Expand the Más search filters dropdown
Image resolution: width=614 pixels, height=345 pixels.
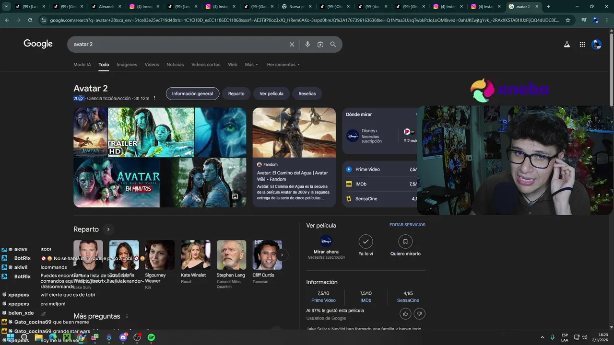tap(251, 65)
